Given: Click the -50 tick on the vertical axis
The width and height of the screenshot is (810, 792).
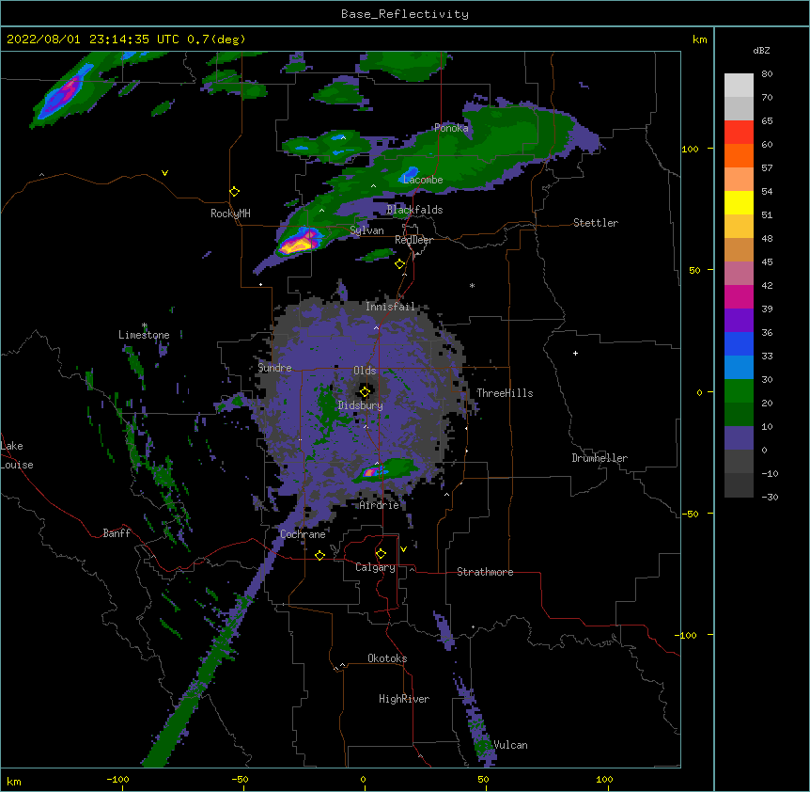Looking at the screenshot, I should tap(690, 514).
